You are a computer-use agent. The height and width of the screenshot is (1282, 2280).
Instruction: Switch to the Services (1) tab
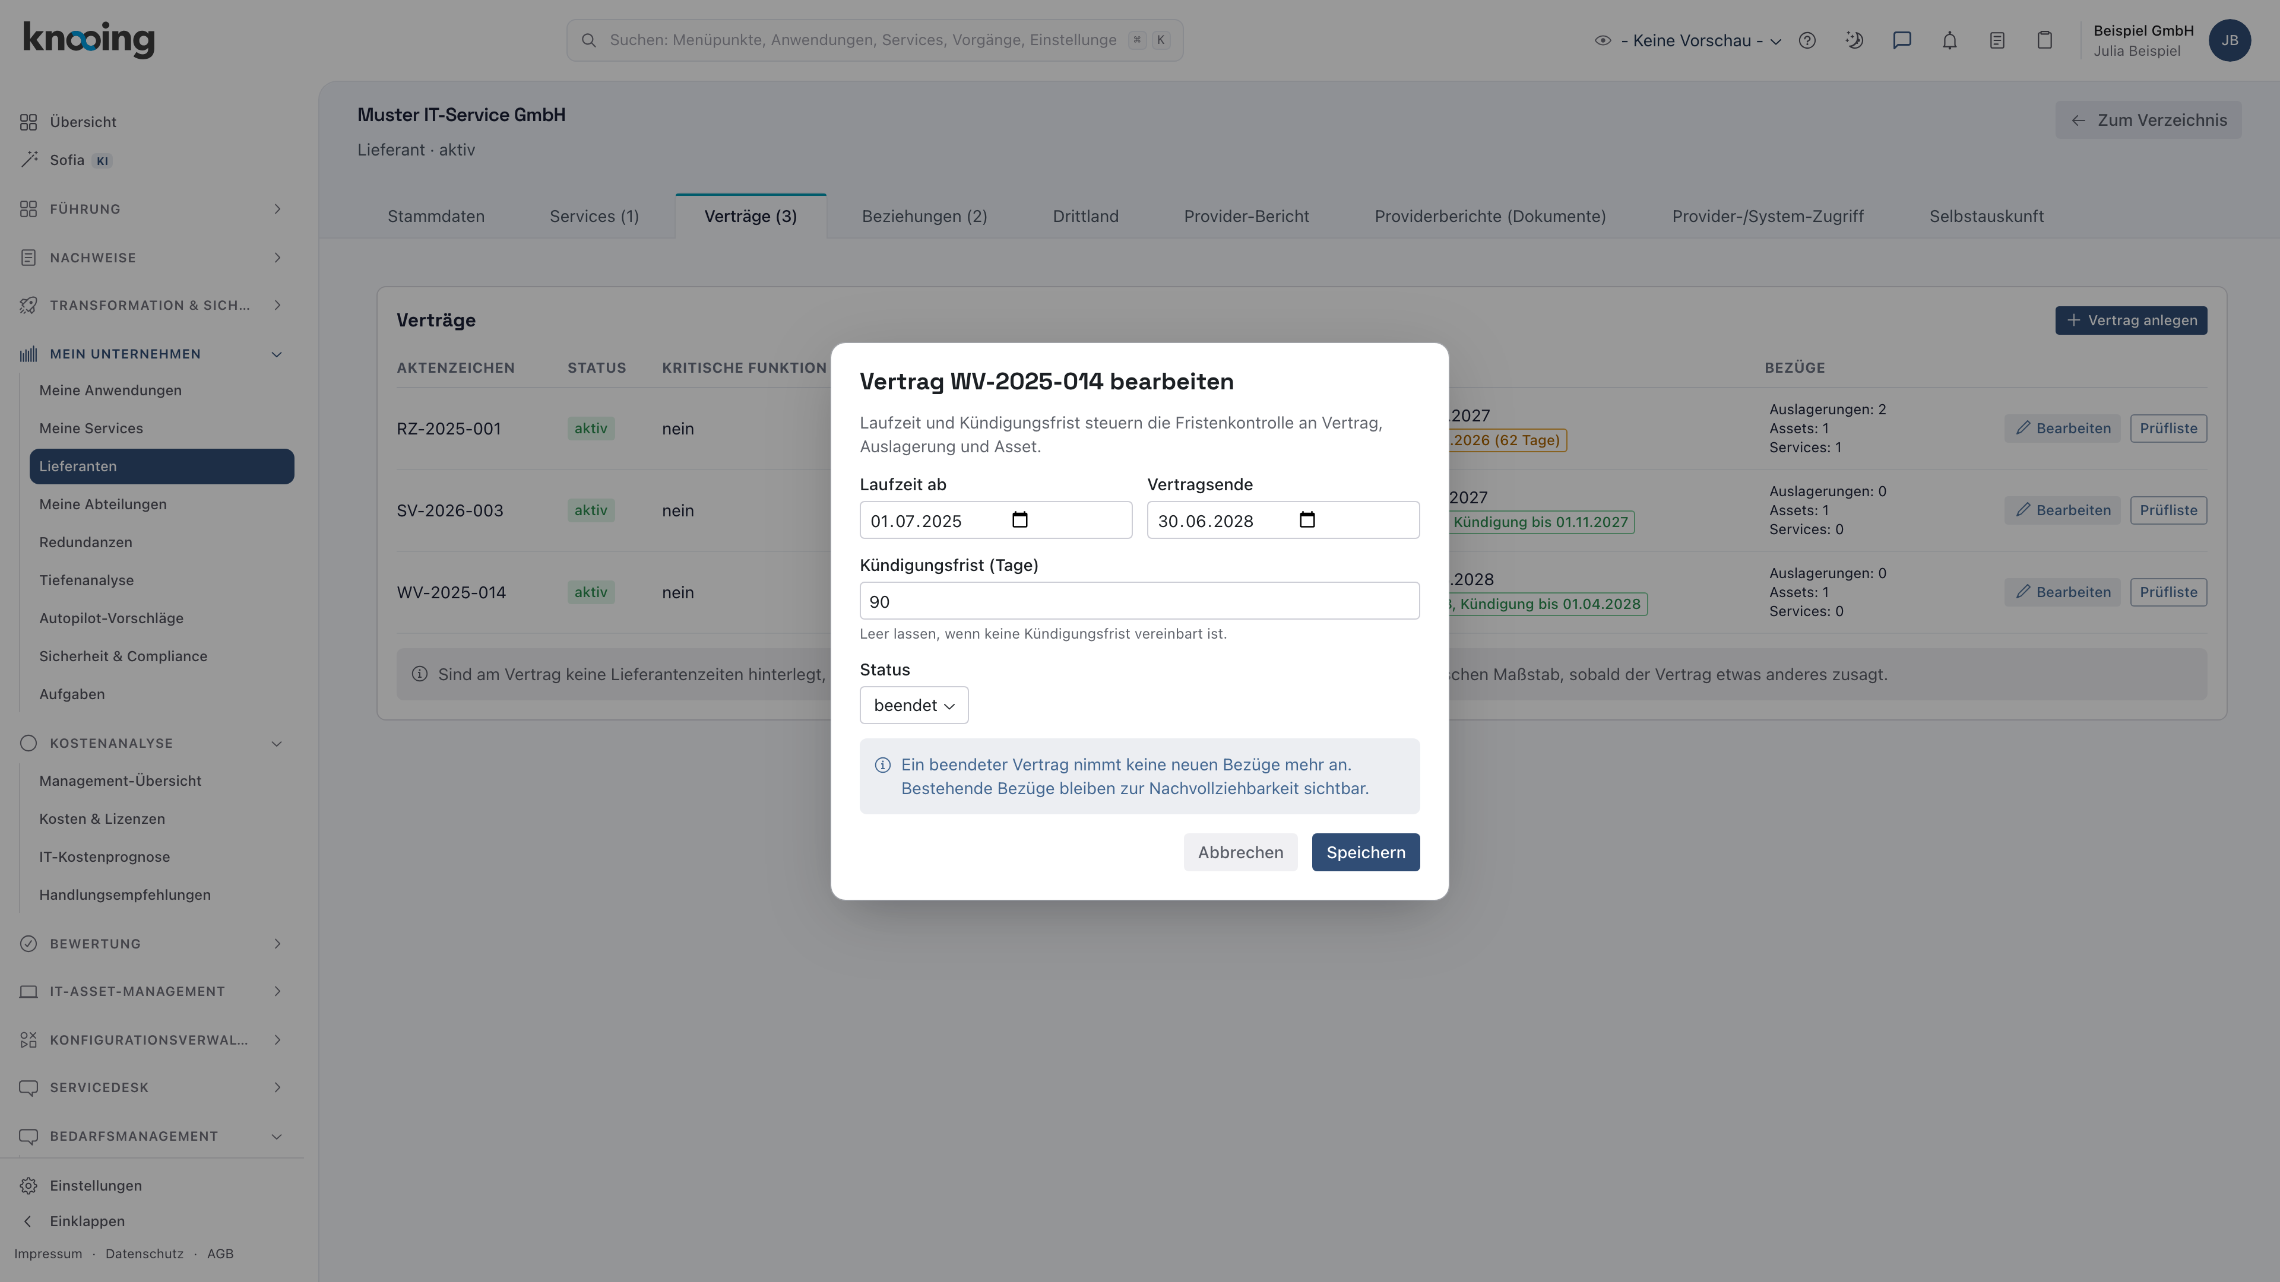pyautogui.click(x=594, y=217)
